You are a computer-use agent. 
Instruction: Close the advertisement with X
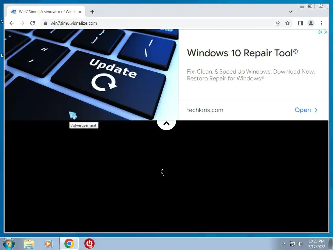click(x=326, y=32)
